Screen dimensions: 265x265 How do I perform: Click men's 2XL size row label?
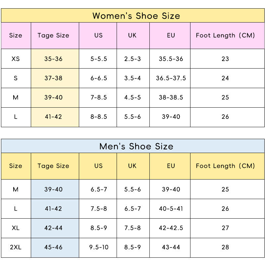pyautogui.click(x=16, y=248)
